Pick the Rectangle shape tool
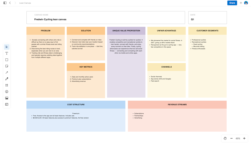Image resolution: width=251 pixels, height=145 pixels. pyautogui.click(x=7, y=60)
